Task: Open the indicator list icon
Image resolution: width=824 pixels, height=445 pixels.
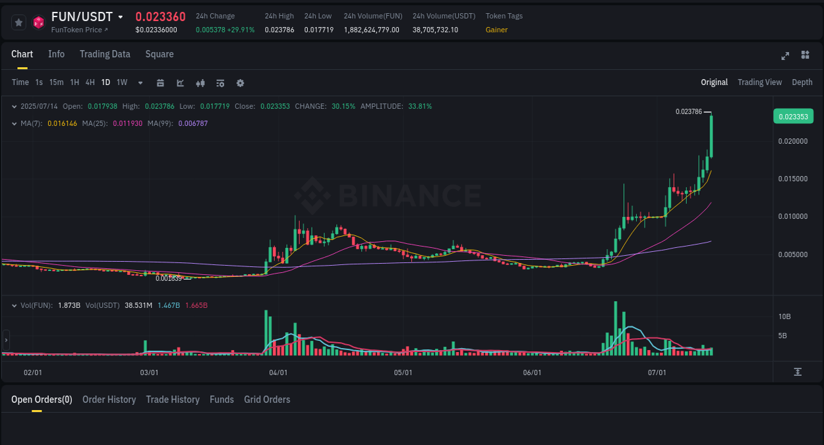Action: (x=220, y=82)
